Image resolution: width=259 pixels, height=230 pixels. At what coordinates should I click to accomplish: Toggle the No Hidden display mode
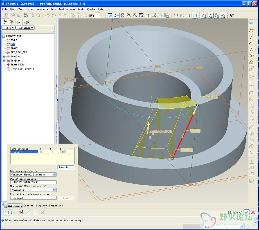click(188, 15)
